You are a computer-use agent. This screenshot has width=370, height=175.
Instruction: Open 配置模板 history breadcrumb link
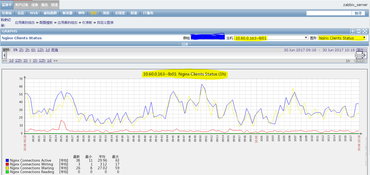46,23
